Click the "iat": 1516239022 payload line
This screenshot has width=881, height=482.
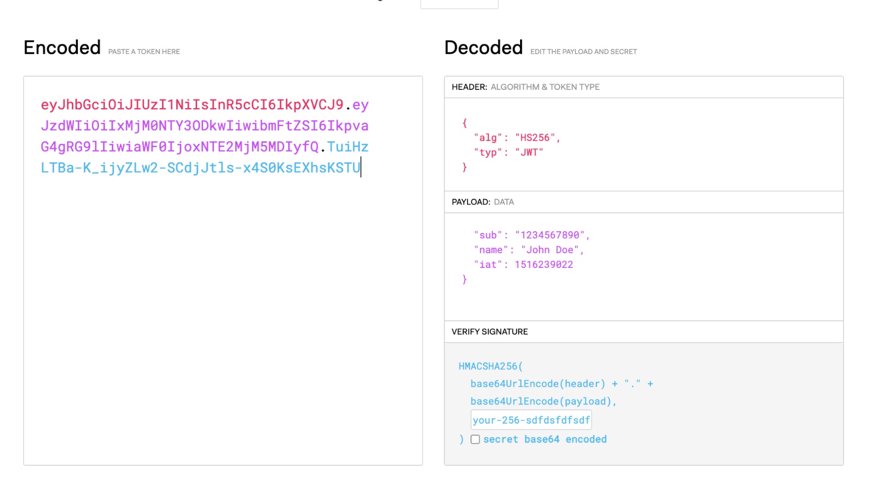coord(523,264)
